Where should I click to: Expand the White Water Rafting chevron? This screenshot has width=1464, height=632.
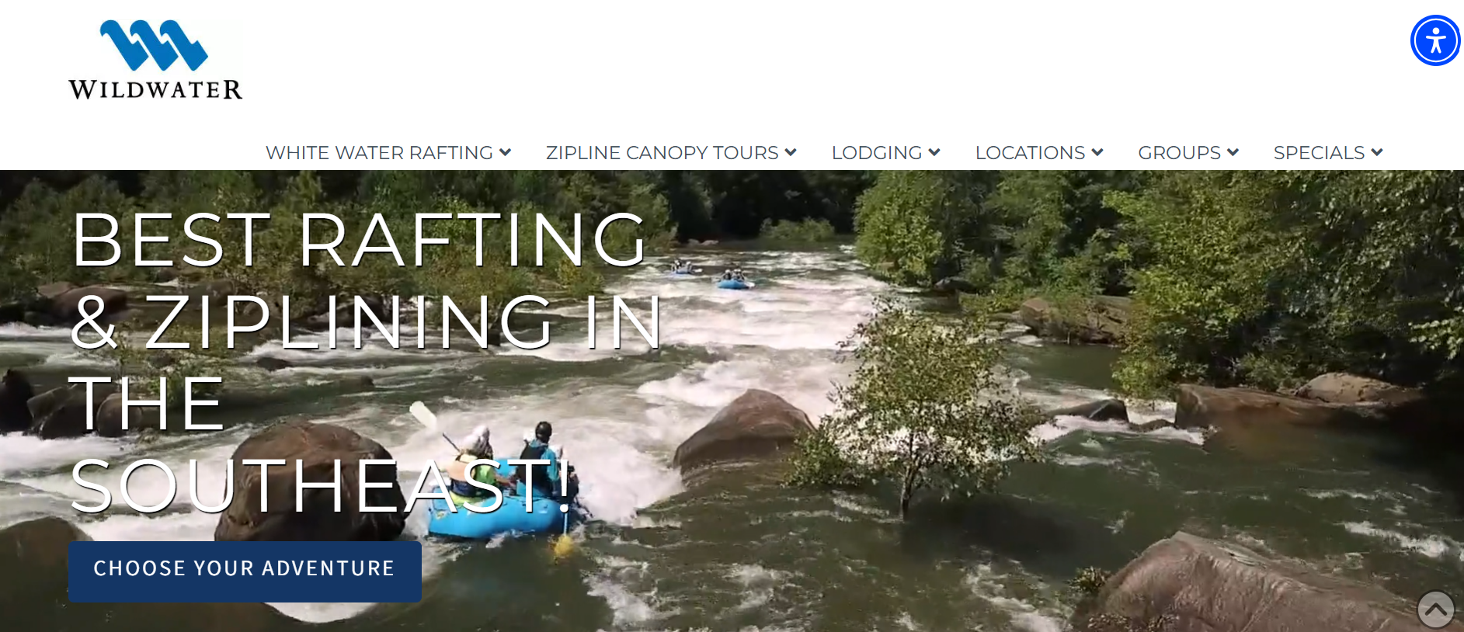(505, 152)
